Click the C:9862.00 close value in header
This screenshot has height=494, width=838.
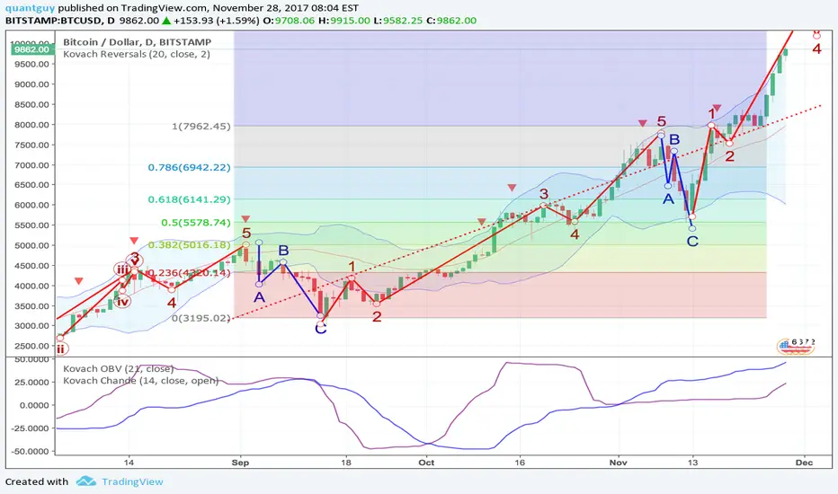[x=451, y=21]
